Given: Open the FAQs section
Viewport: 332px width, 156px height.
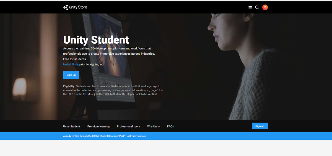Looking at the screenshot, I should click(x=170, y=126).
